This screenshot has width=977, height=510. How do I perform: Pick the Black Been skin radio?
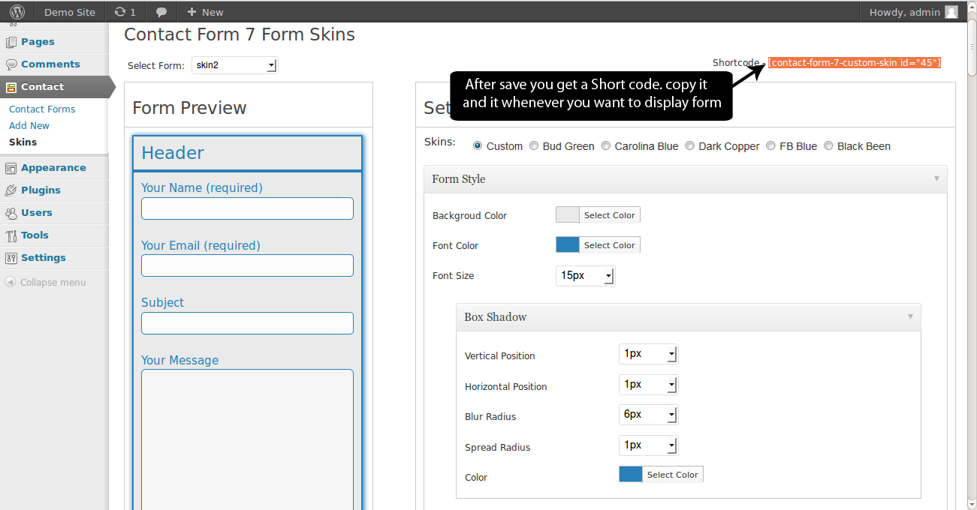coord(828,146)
